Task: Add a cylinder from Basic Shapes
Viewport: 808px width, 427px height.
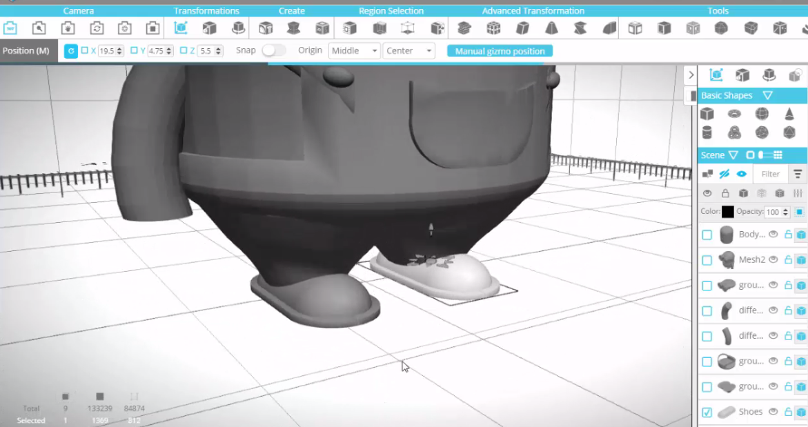Action: [707, 132]
